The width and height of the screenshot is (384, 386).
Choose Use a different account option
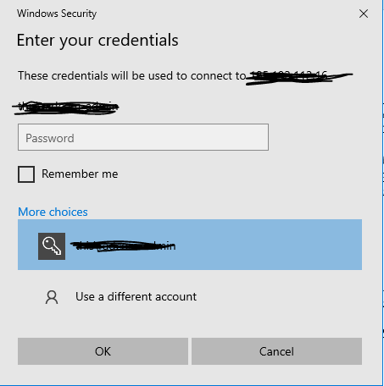136,297
